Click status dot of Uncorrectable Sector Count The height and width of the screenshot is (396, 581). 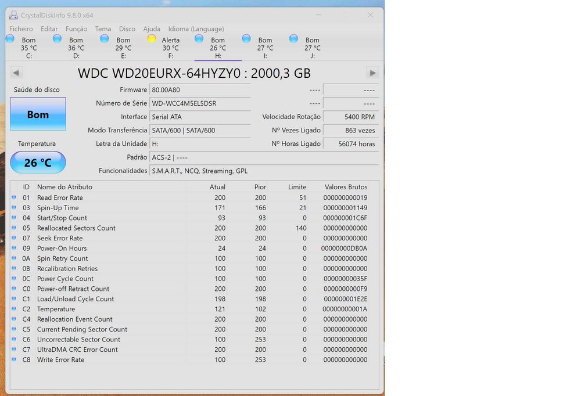point(14,339)
